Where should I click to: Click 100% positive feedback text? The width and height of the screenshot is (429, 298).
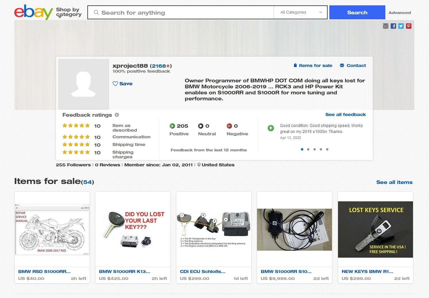(x=141, y=71)
